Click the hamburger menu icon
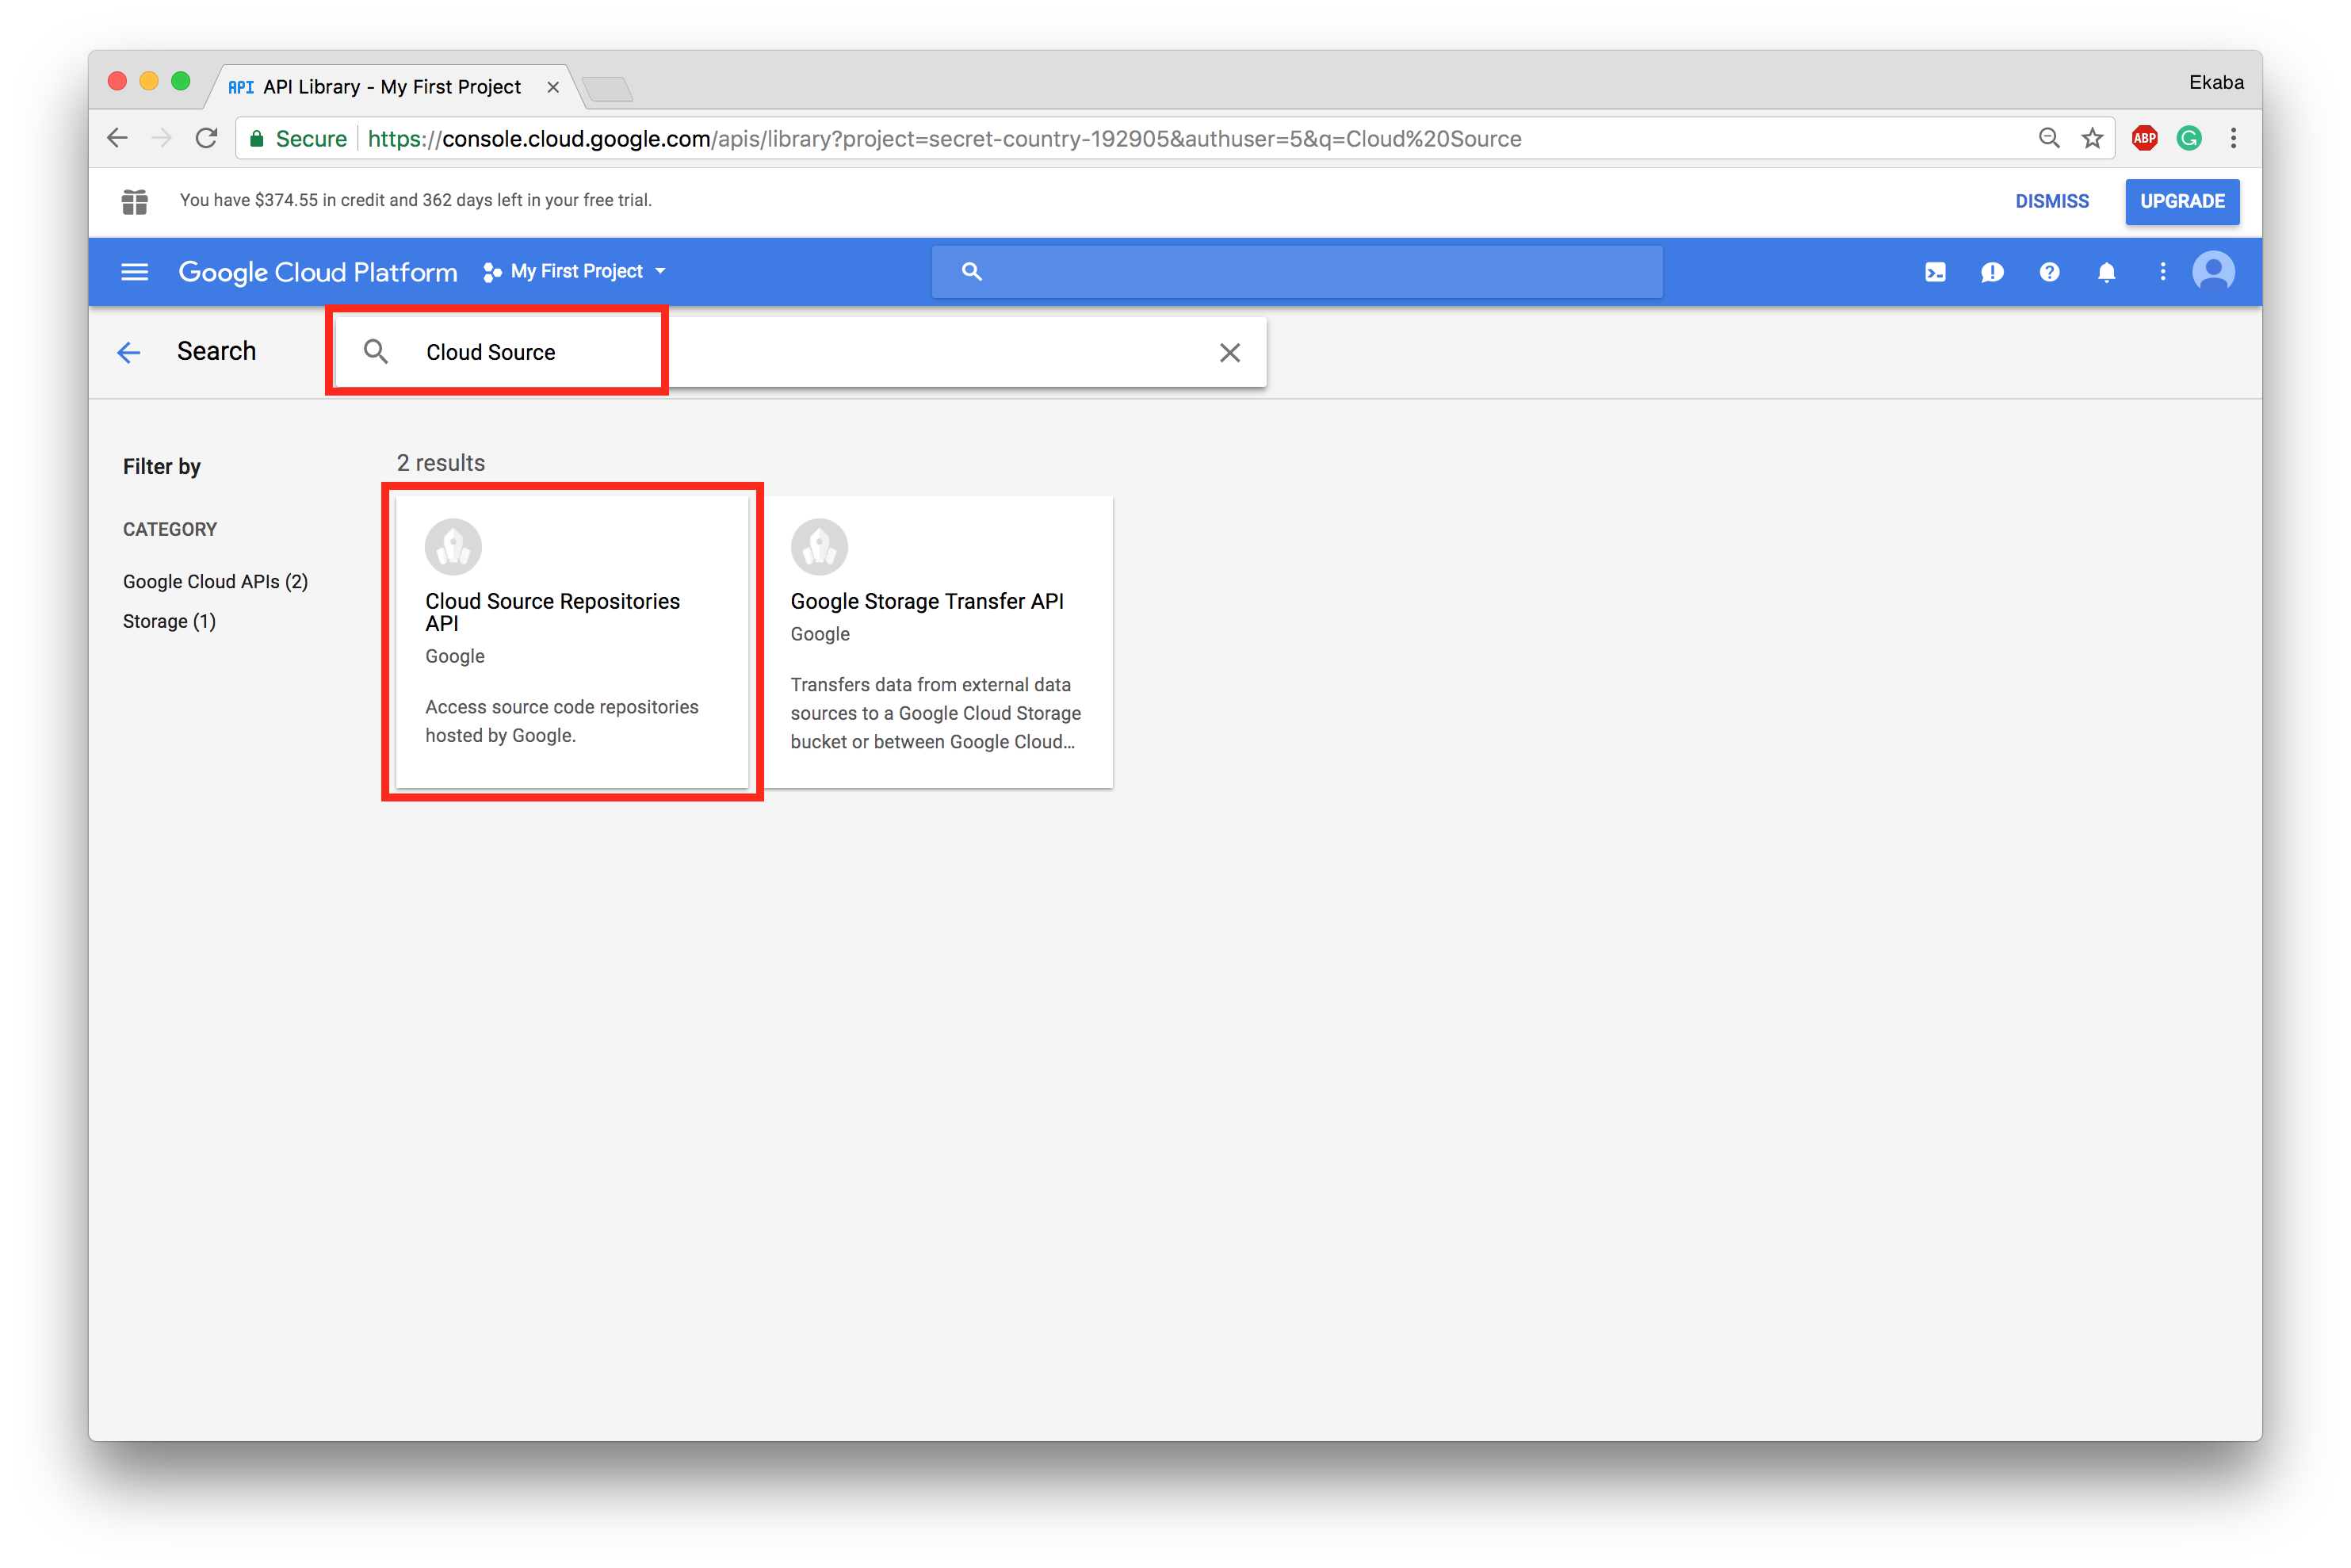The image size is (2351, 1568). point(136,271)
